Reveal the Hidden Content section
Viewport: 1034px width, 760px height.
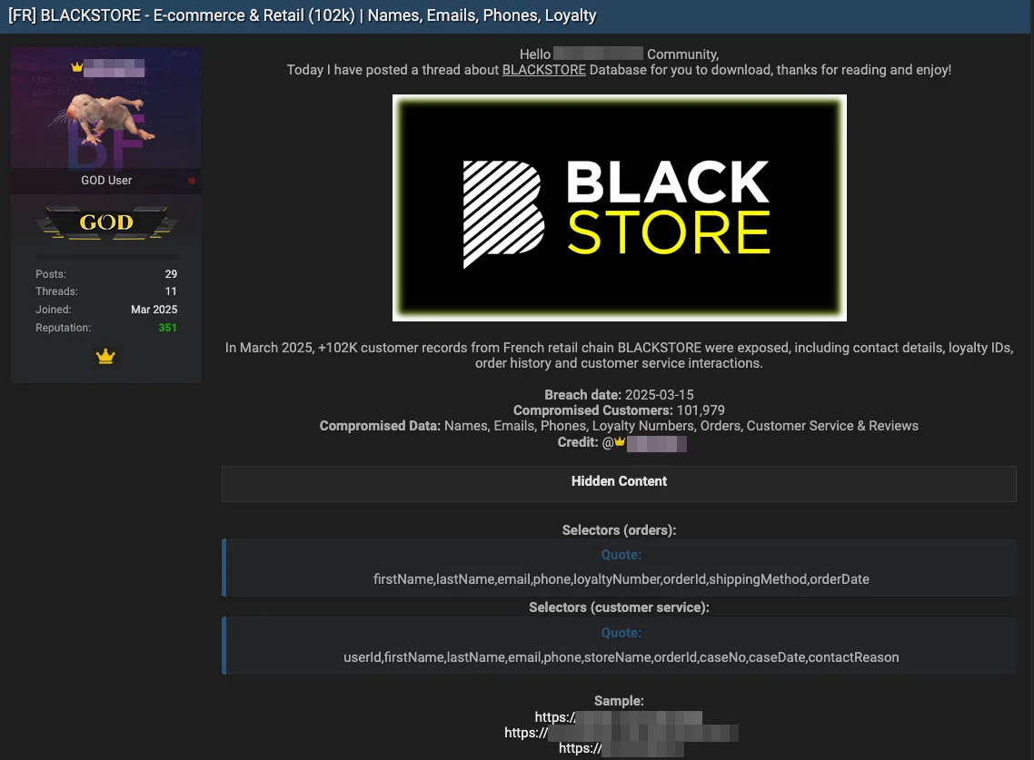619,483
